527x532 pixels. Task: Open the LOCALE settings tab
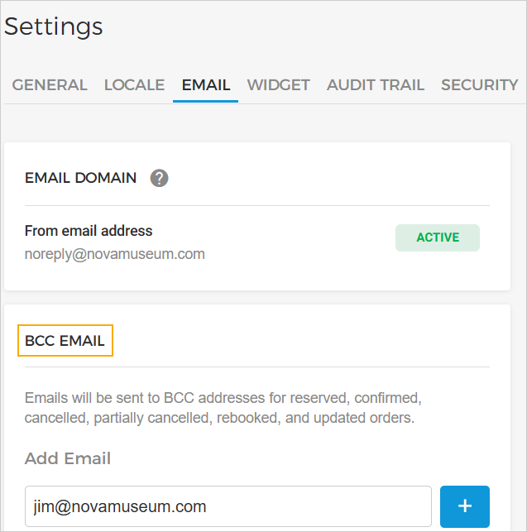click(134, 85)
